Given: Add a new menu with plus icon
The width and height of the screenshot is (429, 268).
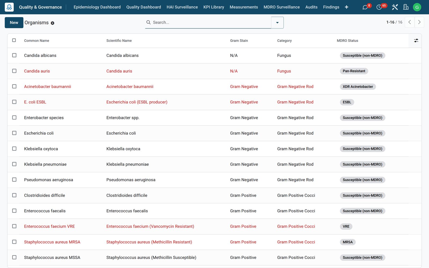Looking at the screenshot, I should (346, 7).
